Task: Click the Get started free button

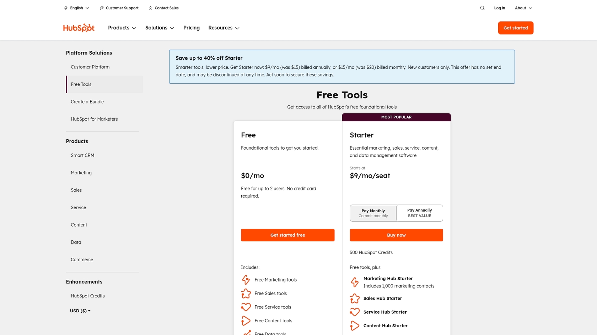Action: coord(287,235)
